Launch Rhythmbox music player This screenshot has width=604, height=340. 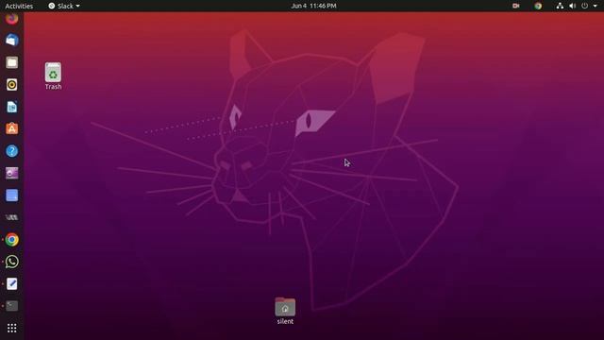[11, 84]
